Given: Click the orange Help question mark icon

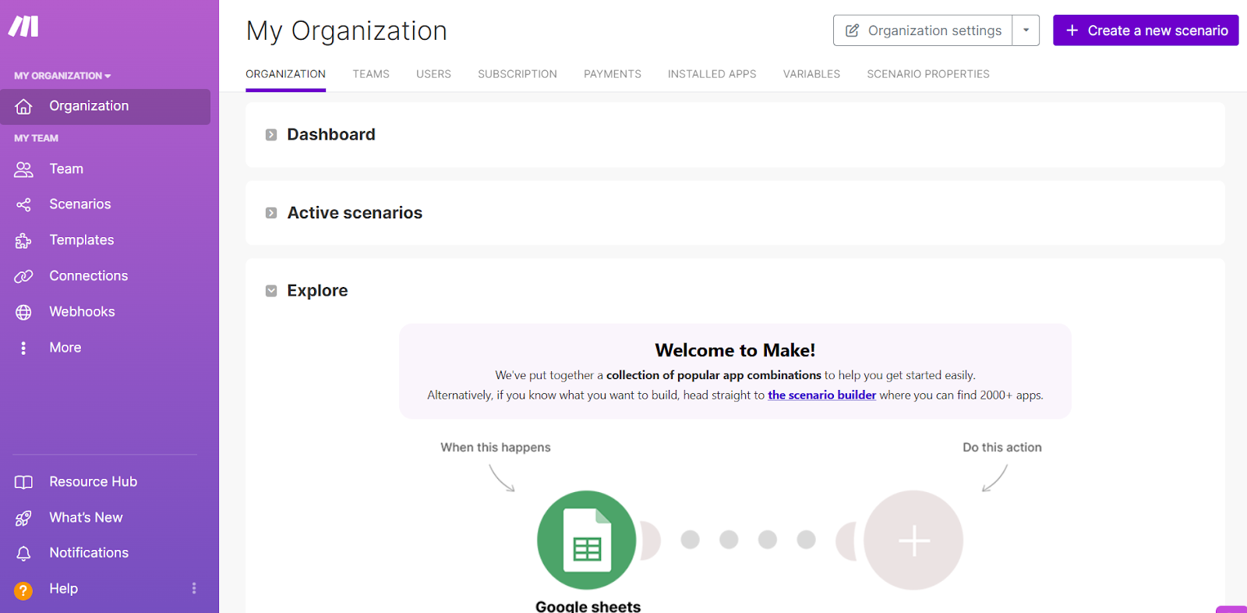Looking at the screenshot, I should pos(23,590).
